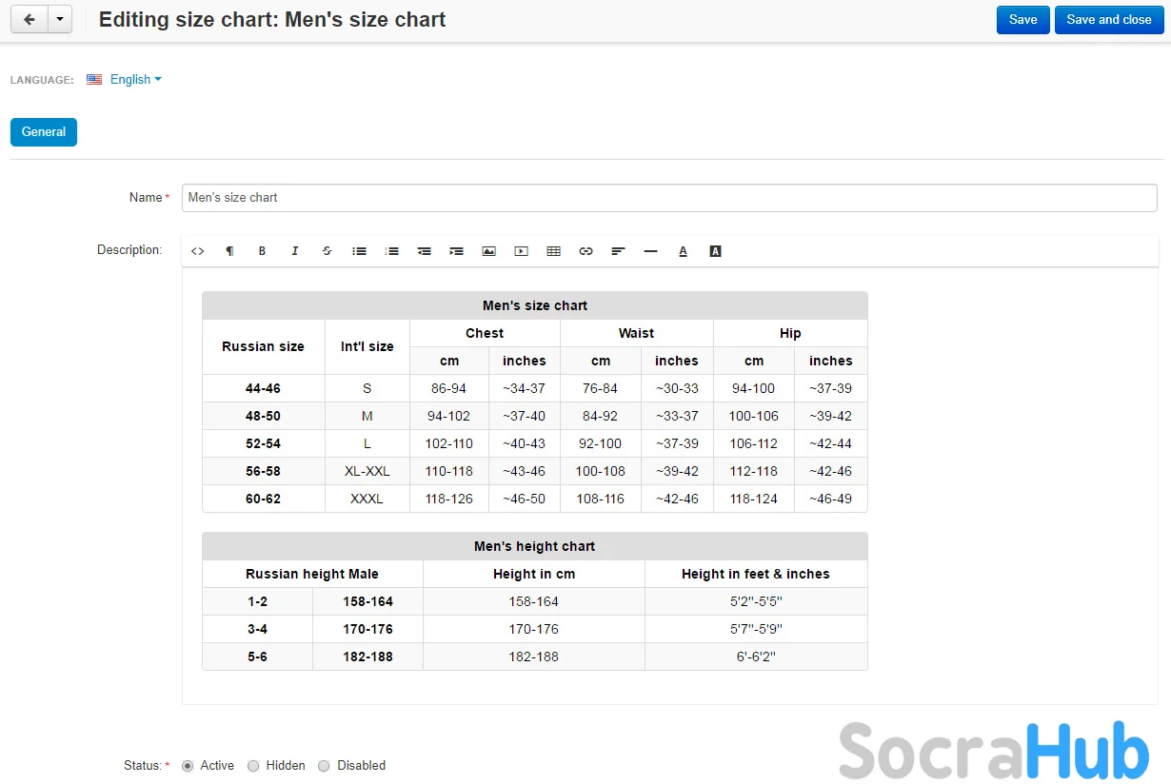Viewport: 1171px width, 784px height.
Task: Apply italic formatting in the description editor
Action: pos(295,251)
